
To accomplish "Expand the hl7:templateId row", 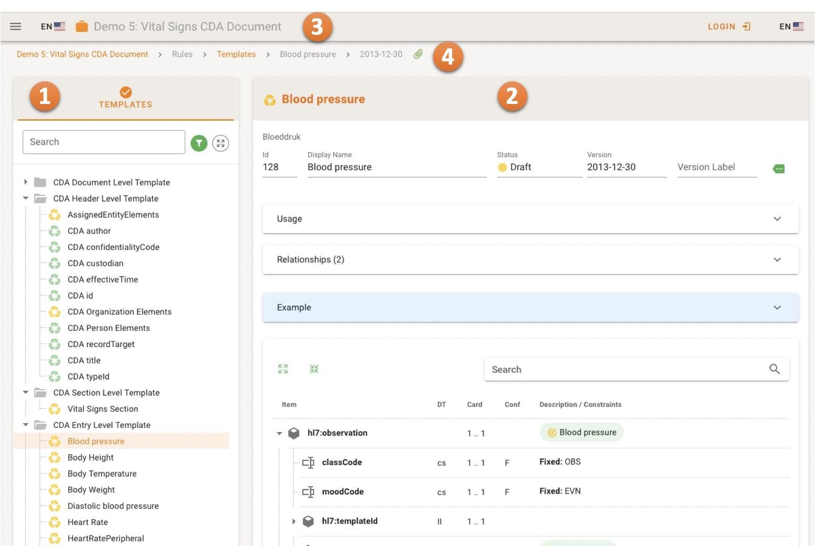I will coord(294,521).
